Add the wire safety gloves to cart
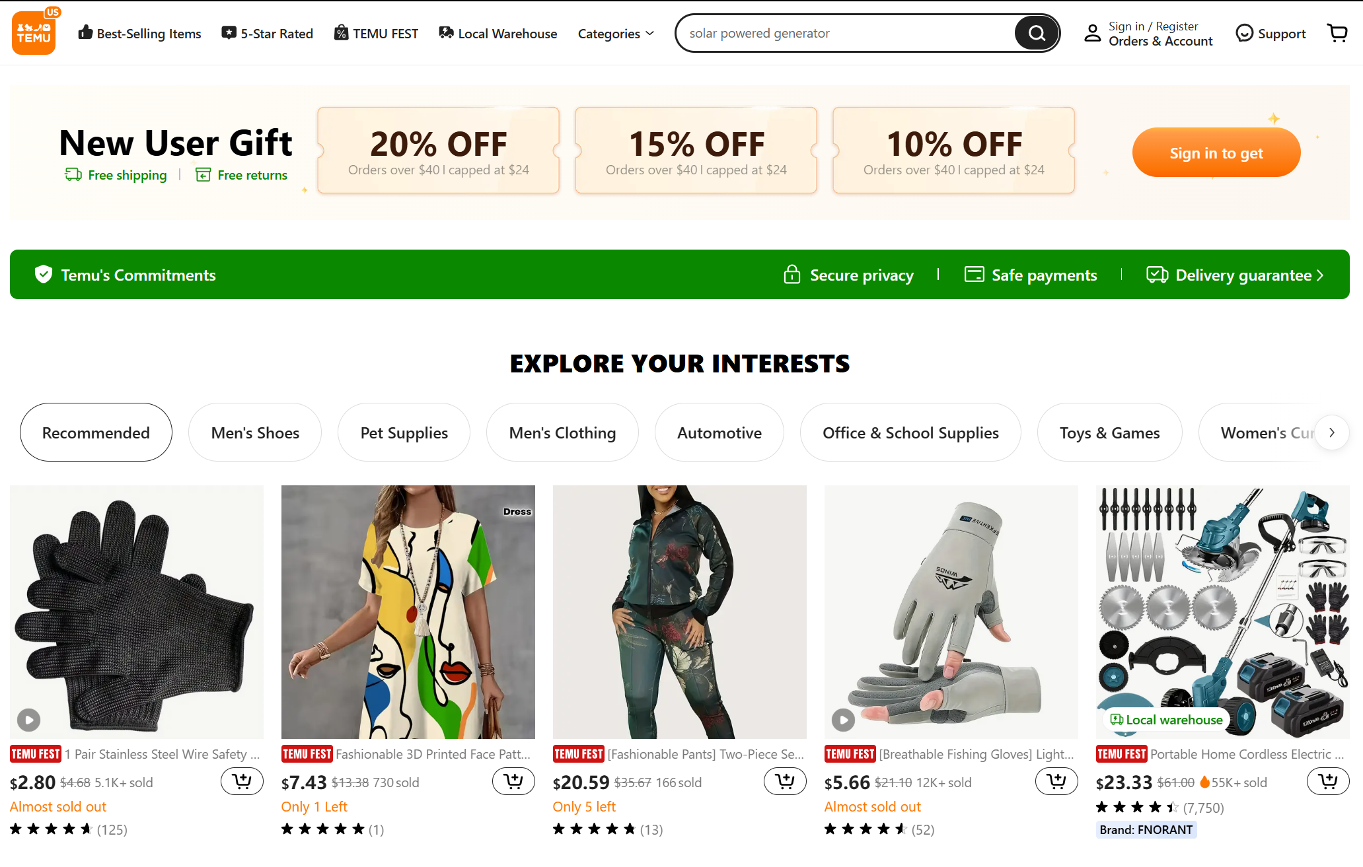1363x867 pixels. [242, 782]
